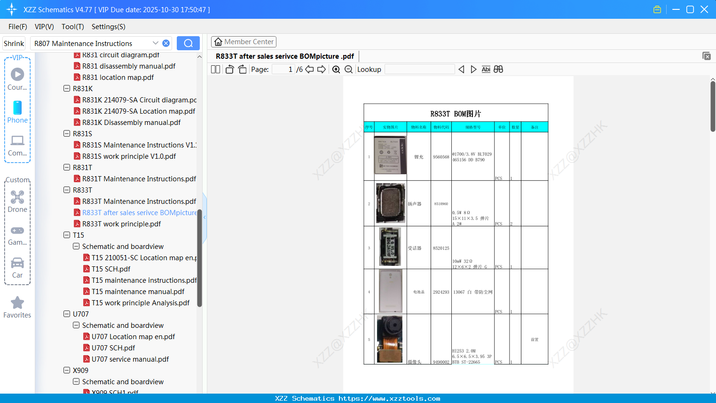This screenshot has width=716, height=403.
Task: Open the File(F) menu
Action: [x=18, y=27]
